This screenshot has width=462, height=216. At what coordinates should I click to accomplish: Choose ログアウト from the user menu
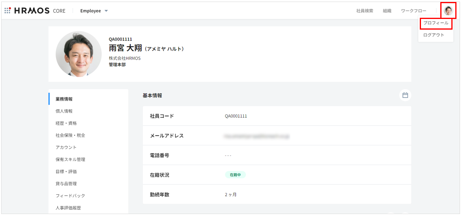(x=434, y=35)
